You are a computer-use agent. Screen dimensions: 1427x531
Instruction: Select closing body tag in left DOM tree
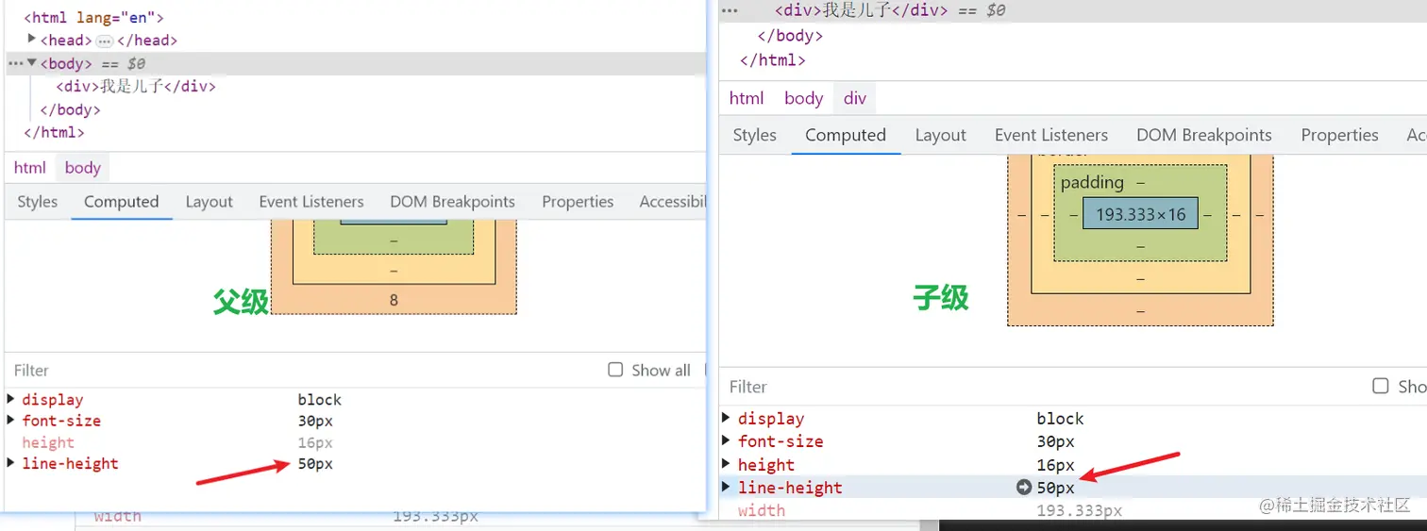pyautogui.click(x=71, y=109)
